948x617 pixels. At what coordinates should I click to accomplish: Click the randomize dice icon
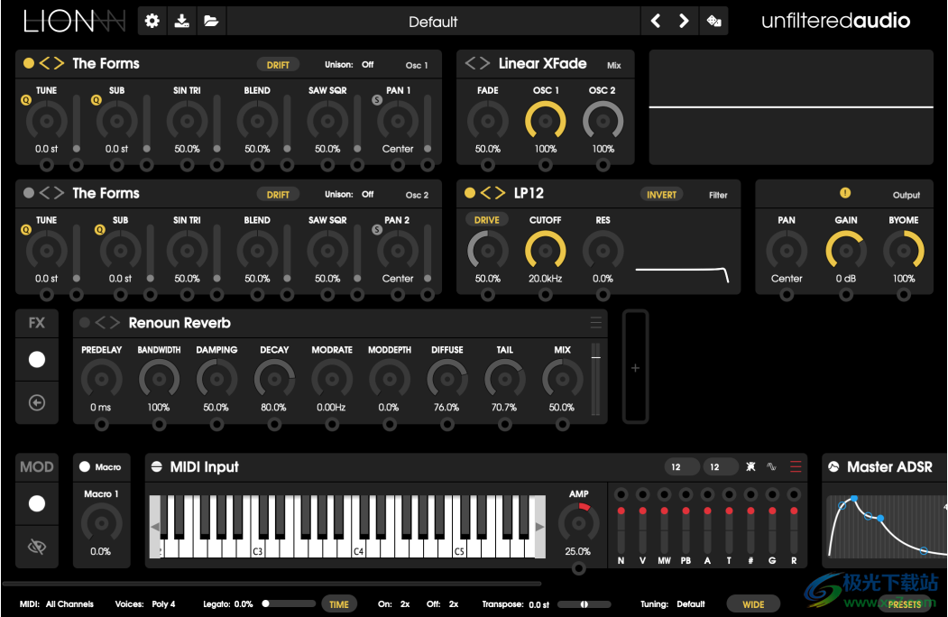(714, 21)
